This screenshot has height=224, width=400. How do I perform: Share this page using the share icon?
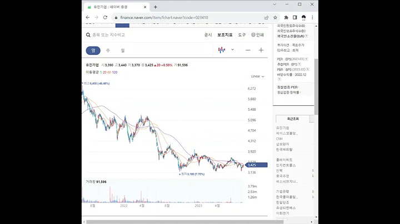tap(266, 17)
